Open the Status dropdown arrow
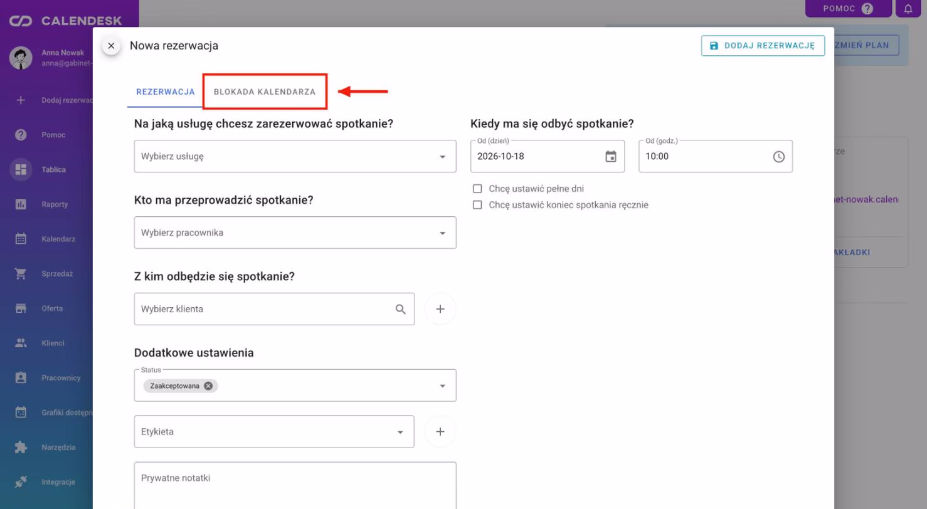 (x=442, y=386)
